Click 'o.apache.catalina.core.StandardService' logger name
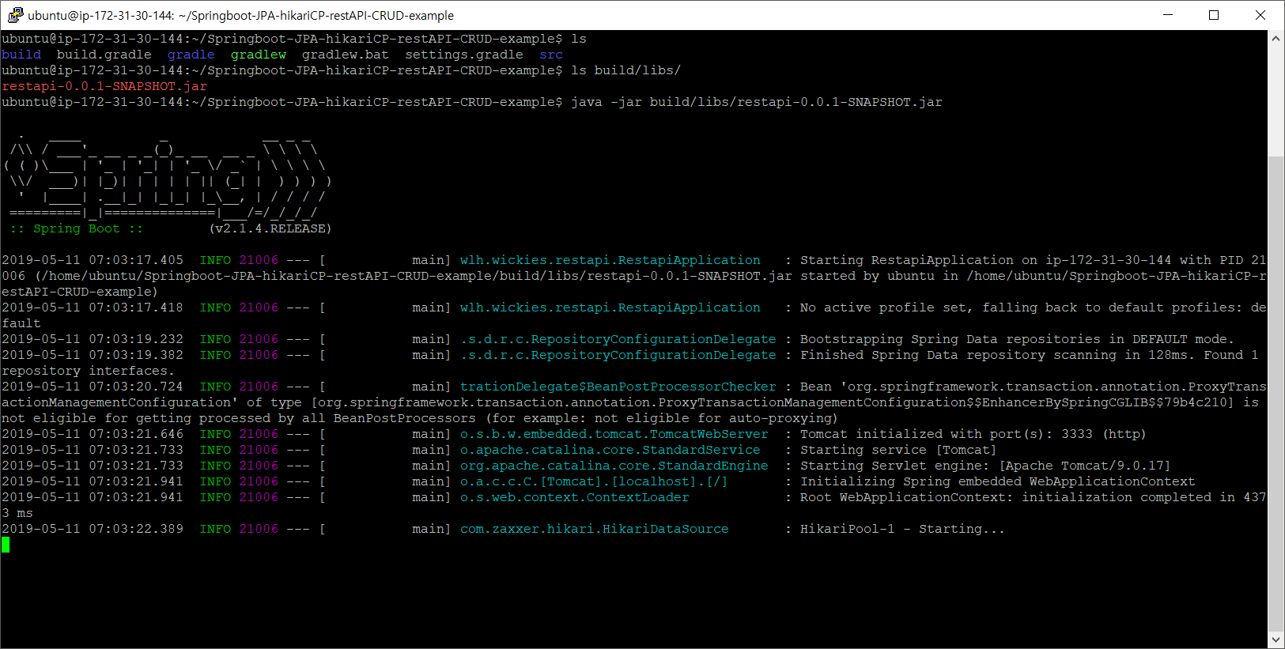The height and width of the screenshot is (649, 1285). pos(610,450)
